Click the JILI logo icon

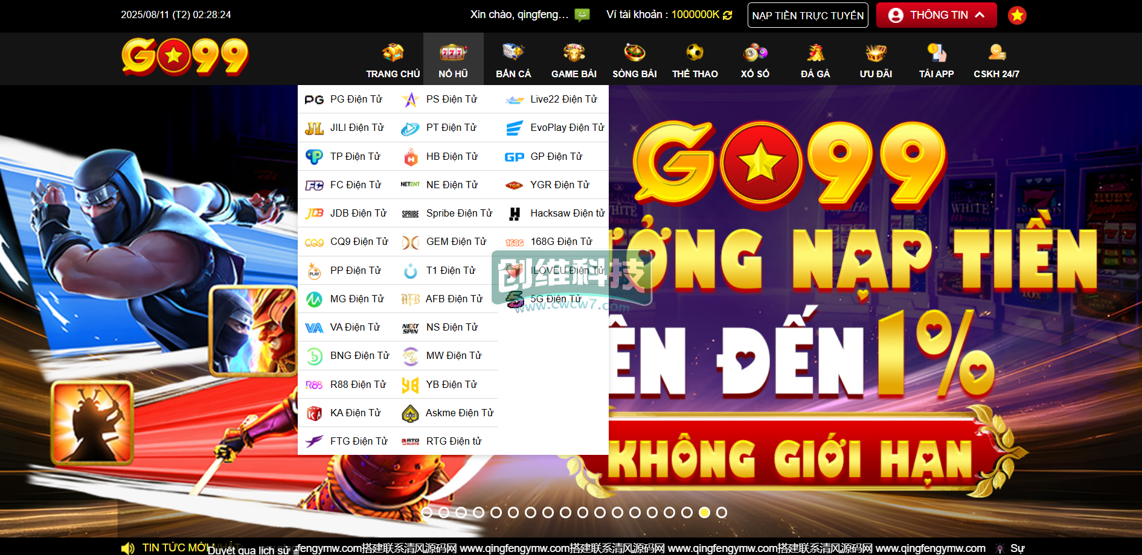click(x=314, y=128)
